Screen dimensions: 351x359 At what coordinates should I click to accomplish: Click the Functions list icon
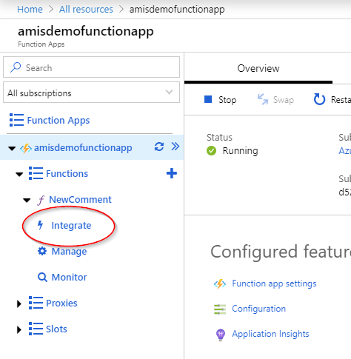point(36,173)
